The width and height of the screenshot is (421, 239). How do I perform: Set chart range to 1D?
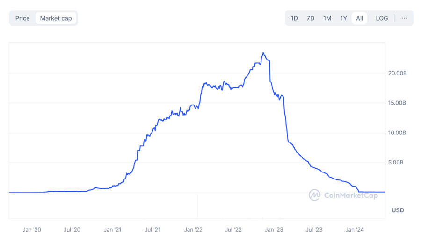click(294, 18)
